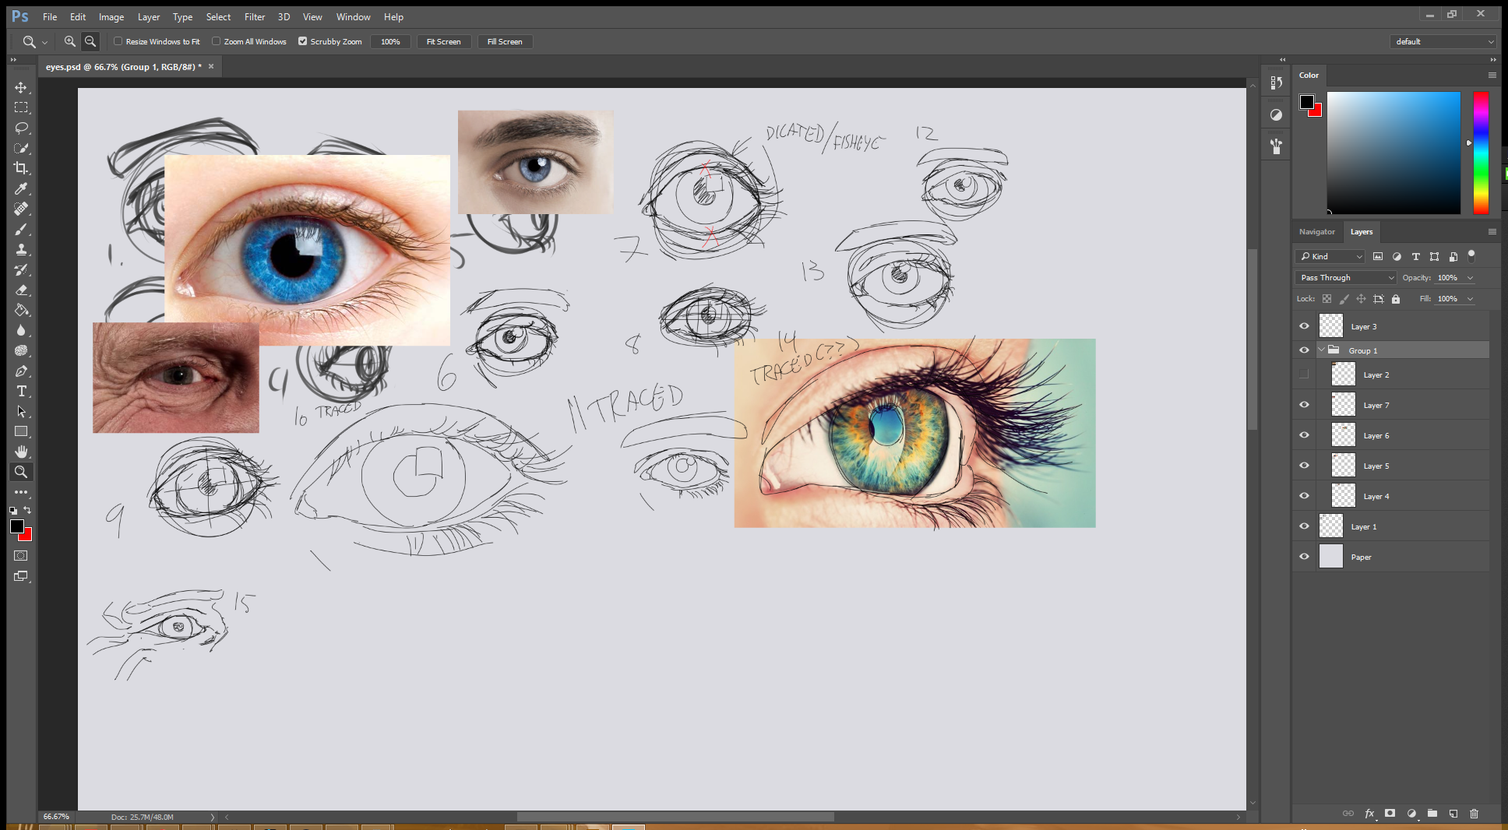1508x830 pixels.
Task: Click the Fill Screen button
Action: point(505,41)
